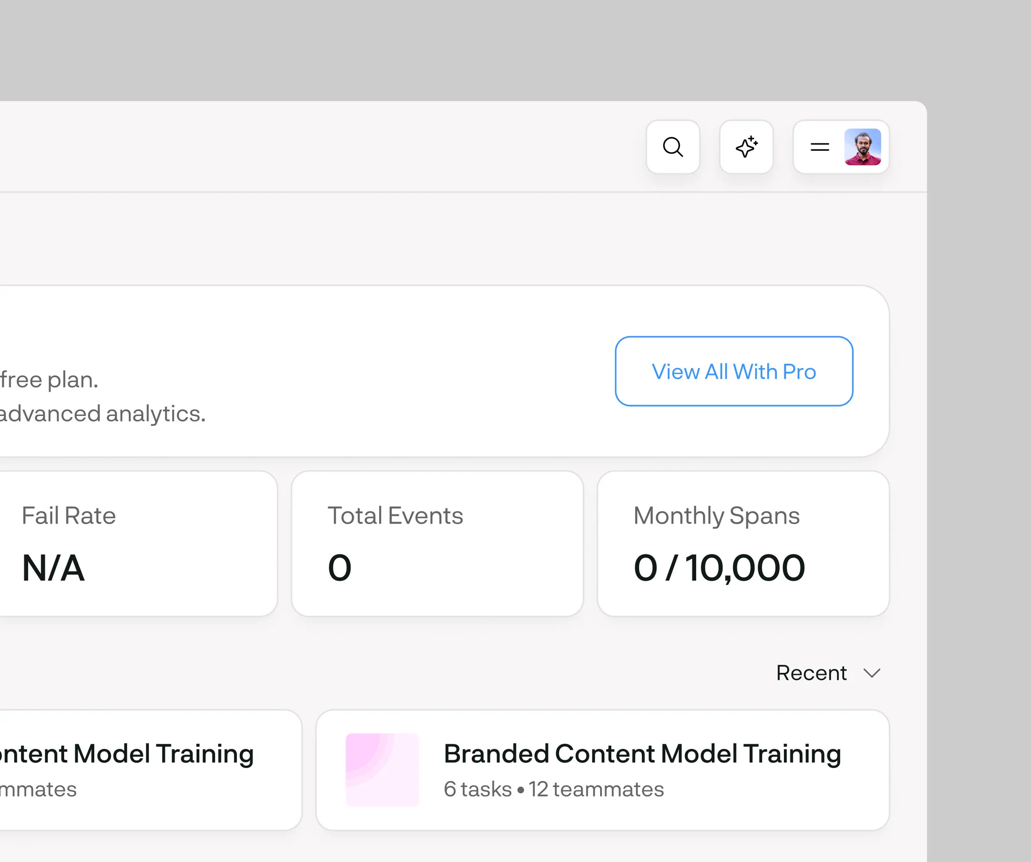Click the Total Events zero value
The height and width of the screenshot is (862, 1031).
(x=339, y=567)
